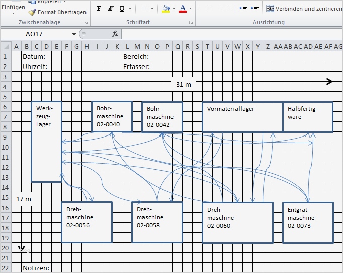343x273 pixels.
Task: Select the 17 m label
Action: pos(24,199)
